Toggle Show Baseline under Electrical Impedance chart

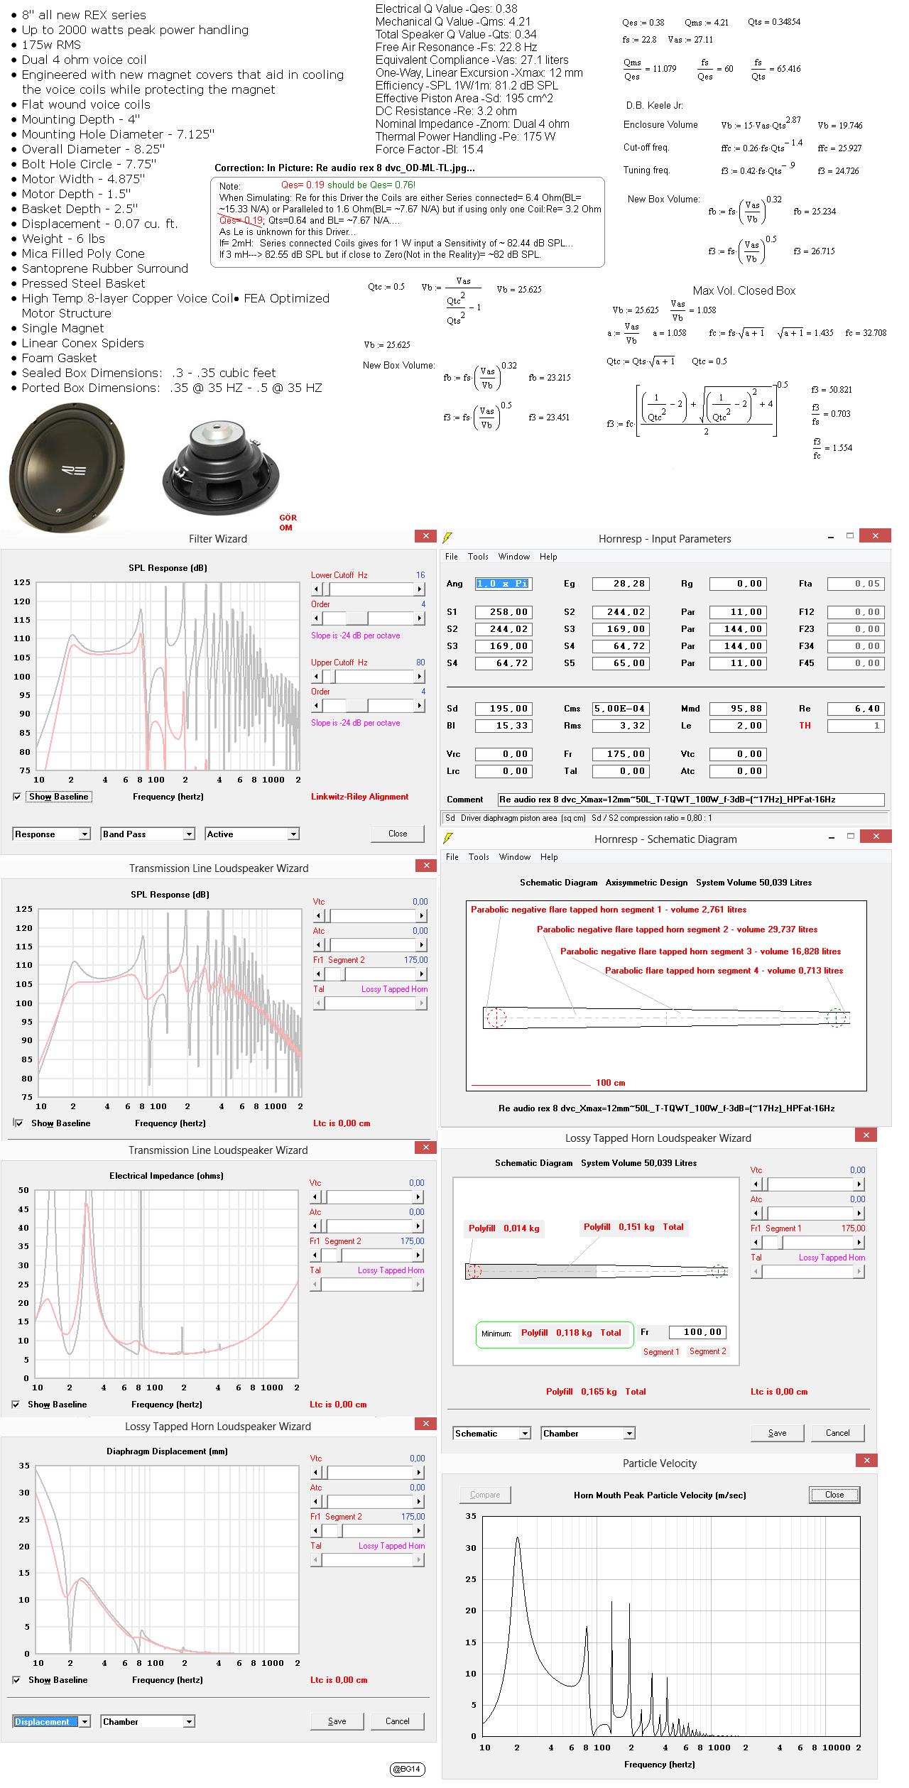point(16,1405)
